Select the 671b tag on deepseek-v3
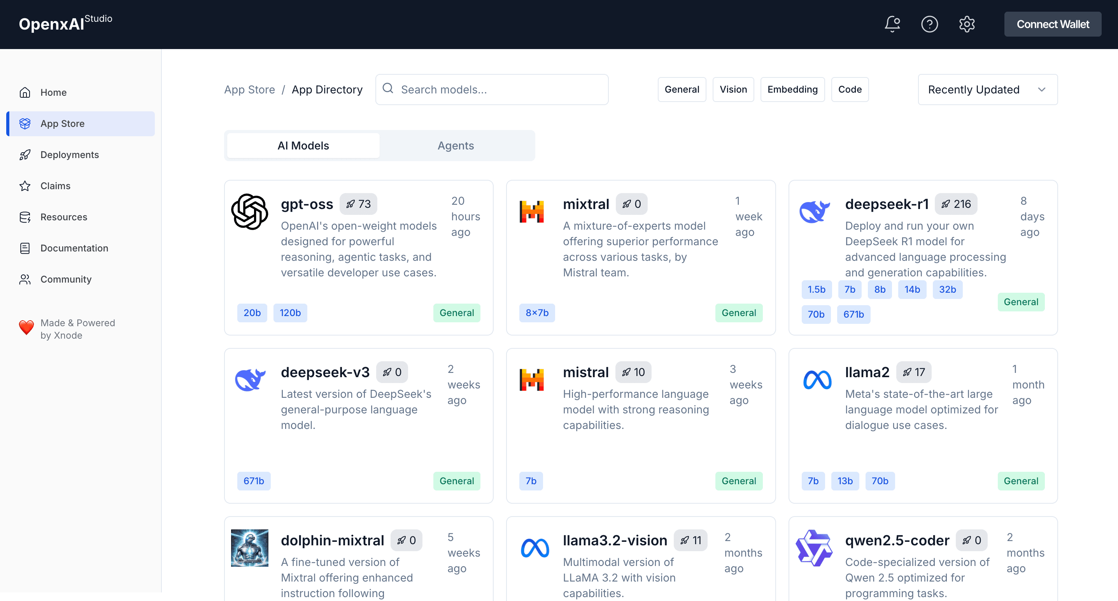This screenshot has width=1118, height=601. pyautogui.click(x=254, y=481)
